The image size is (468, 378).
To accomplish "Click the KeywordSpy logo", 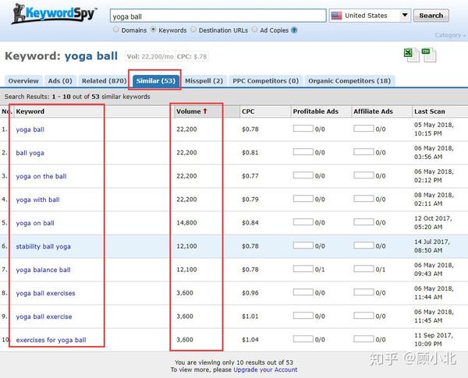I will click(54, 13).
